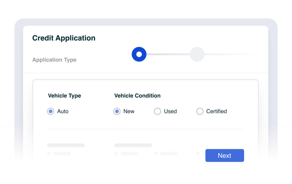The width and height of the screenshot is (292, 184).
Task: Click the faded placeholder bar under New
Action: [x=133, y=145]
